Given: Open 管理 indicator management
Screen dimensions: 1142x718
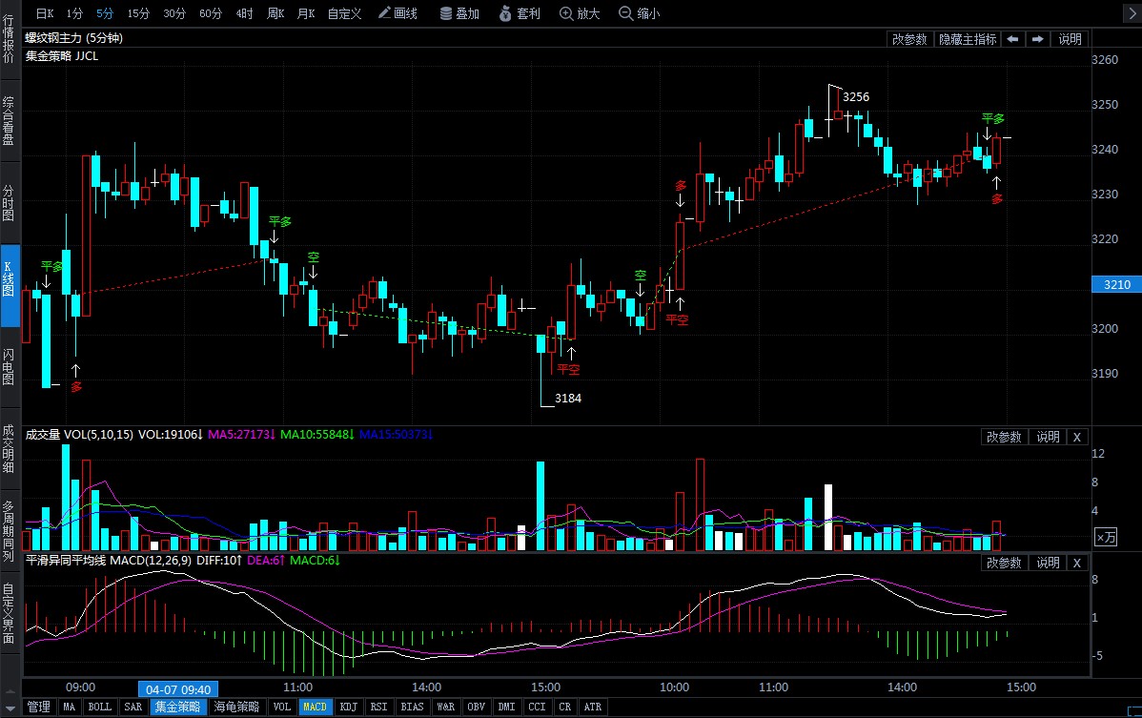Looking at the screenshot, I should point(38,708).
